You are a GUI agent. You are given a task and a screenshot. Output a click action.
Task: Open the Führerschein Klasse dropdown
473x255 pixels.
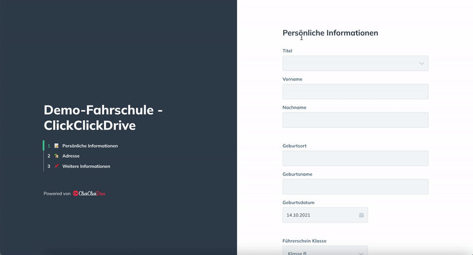[x=325, y=250]
